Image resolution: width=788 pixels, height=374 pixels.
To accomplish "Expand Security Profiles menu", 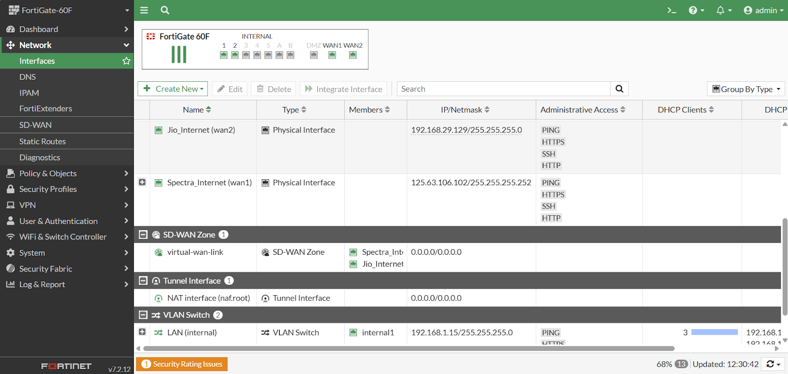I will click(67, 189).
